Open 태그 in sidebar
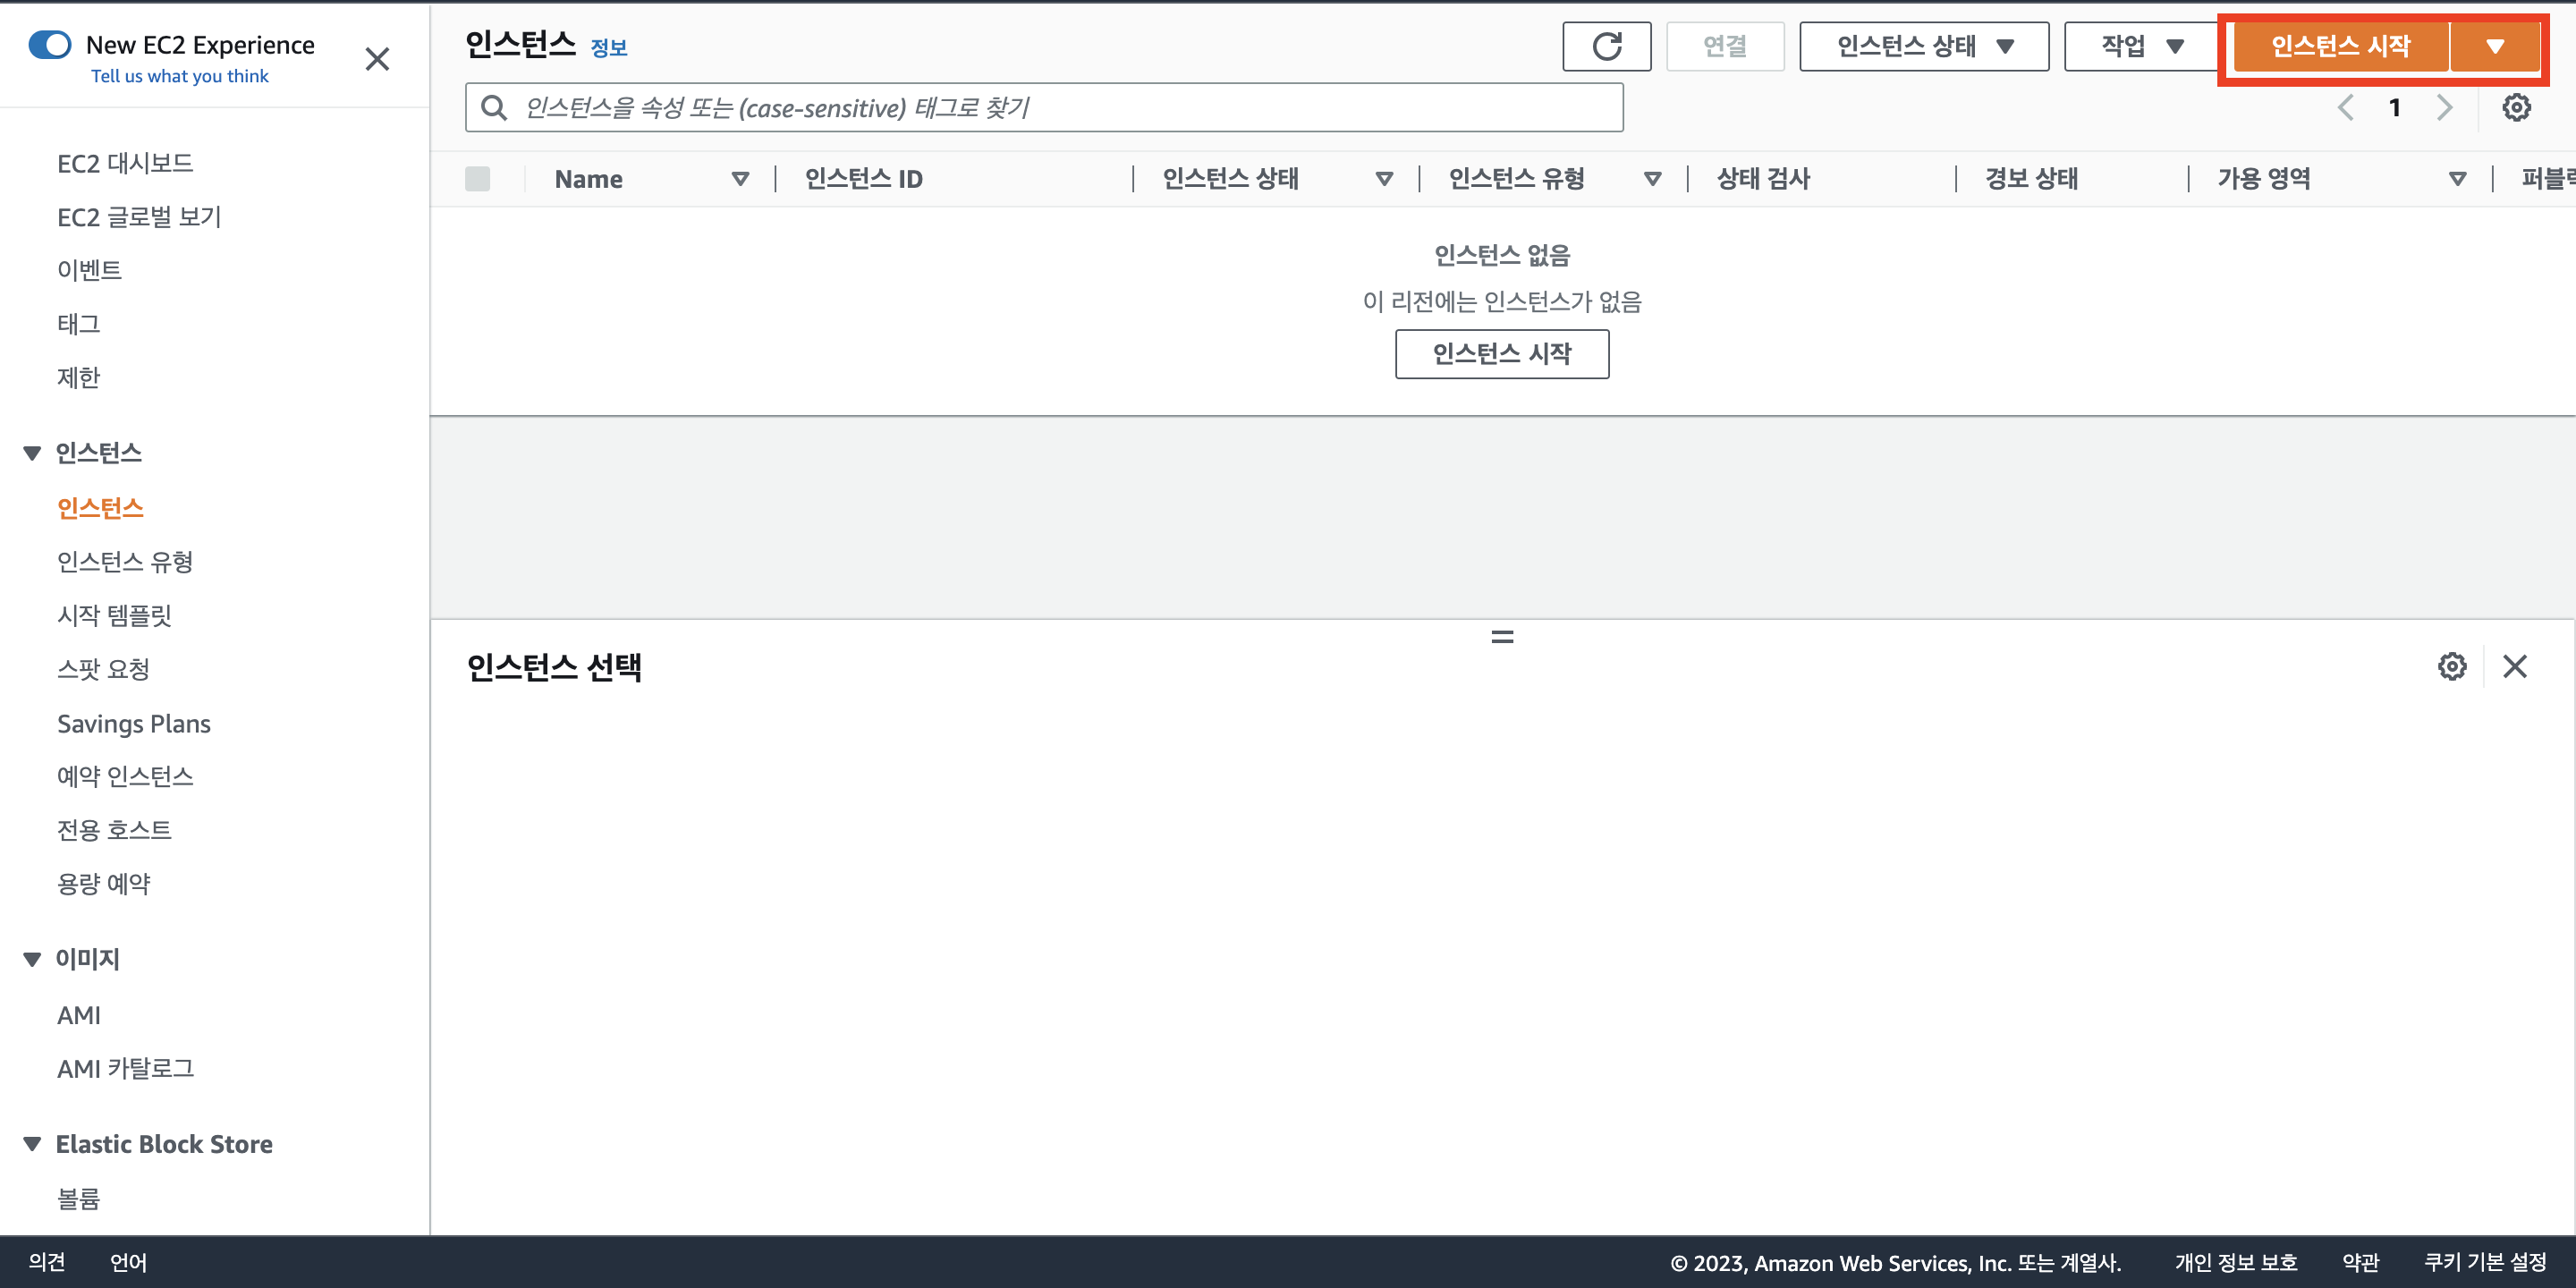Screen dimensions: 2576x1288 tap(79, 324)
